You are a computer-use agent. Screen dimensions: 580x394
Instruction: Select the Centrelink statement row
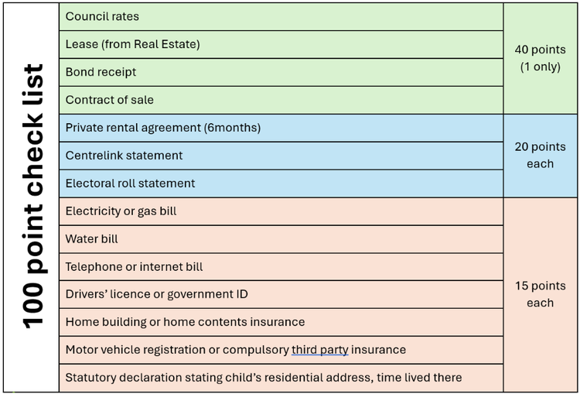[124, 156]
